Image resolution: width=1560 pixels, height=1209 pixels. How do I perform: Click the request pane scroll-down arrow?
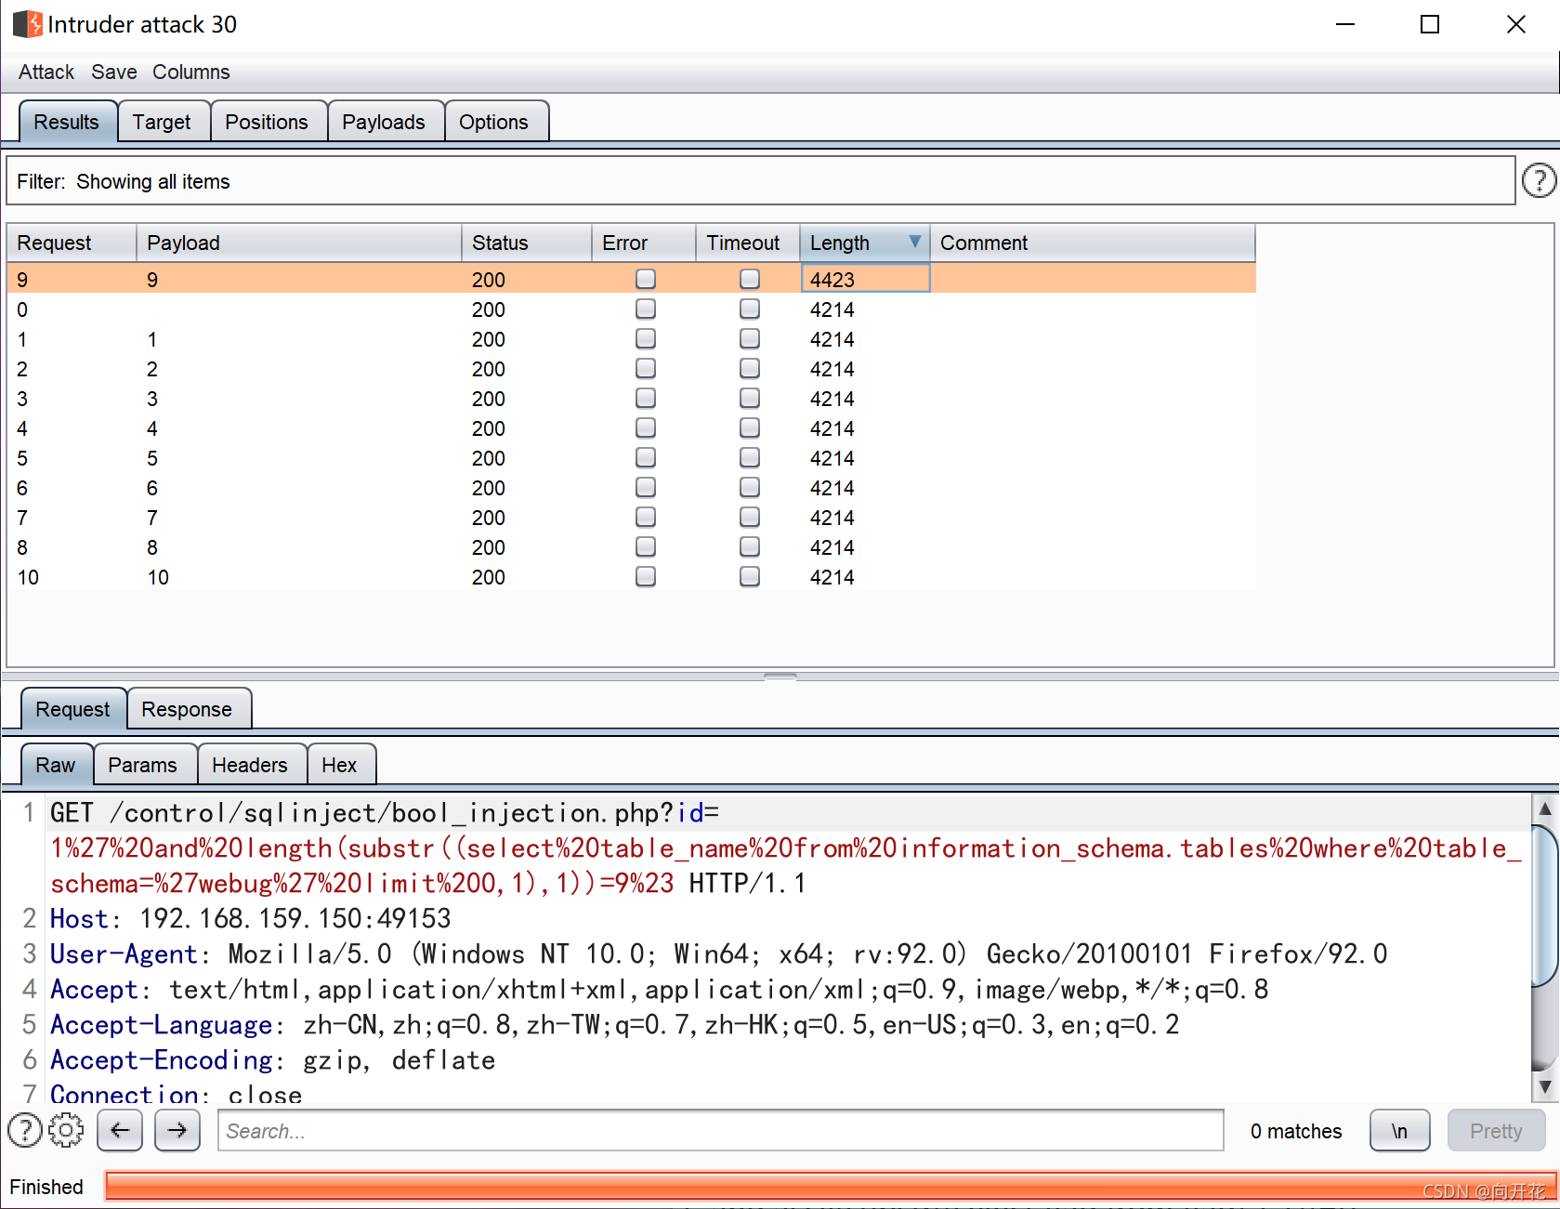[x=1544, y=1086]
